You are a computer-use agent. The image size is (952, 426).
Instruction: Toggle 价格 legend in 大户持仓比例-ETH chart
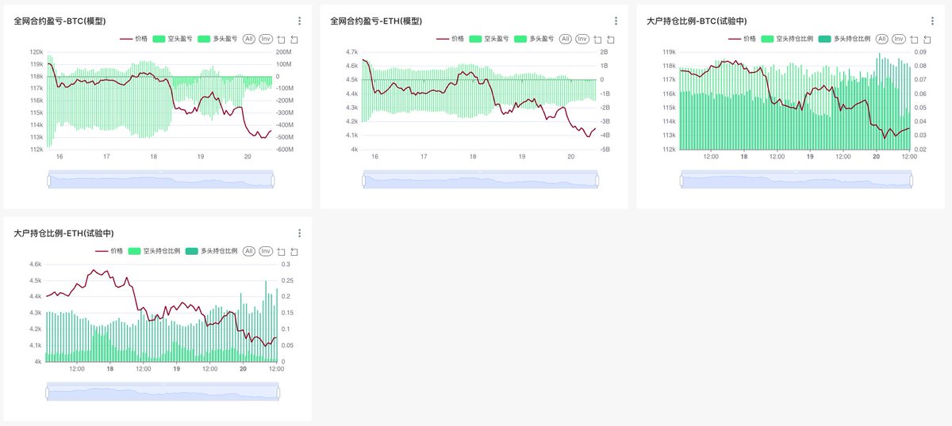tap(109, 250)
